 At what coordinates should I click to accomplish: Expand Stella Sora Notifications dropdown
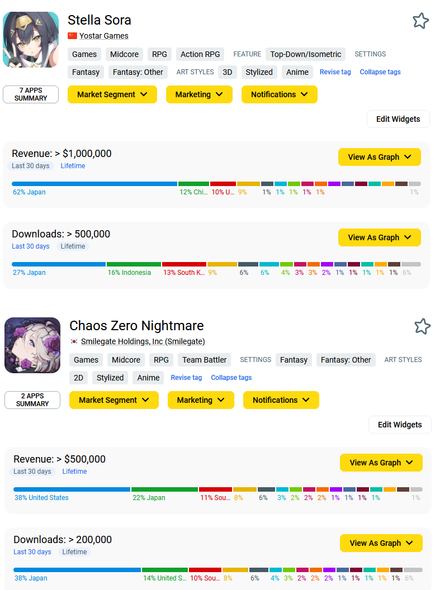click(x=280, y=94)
